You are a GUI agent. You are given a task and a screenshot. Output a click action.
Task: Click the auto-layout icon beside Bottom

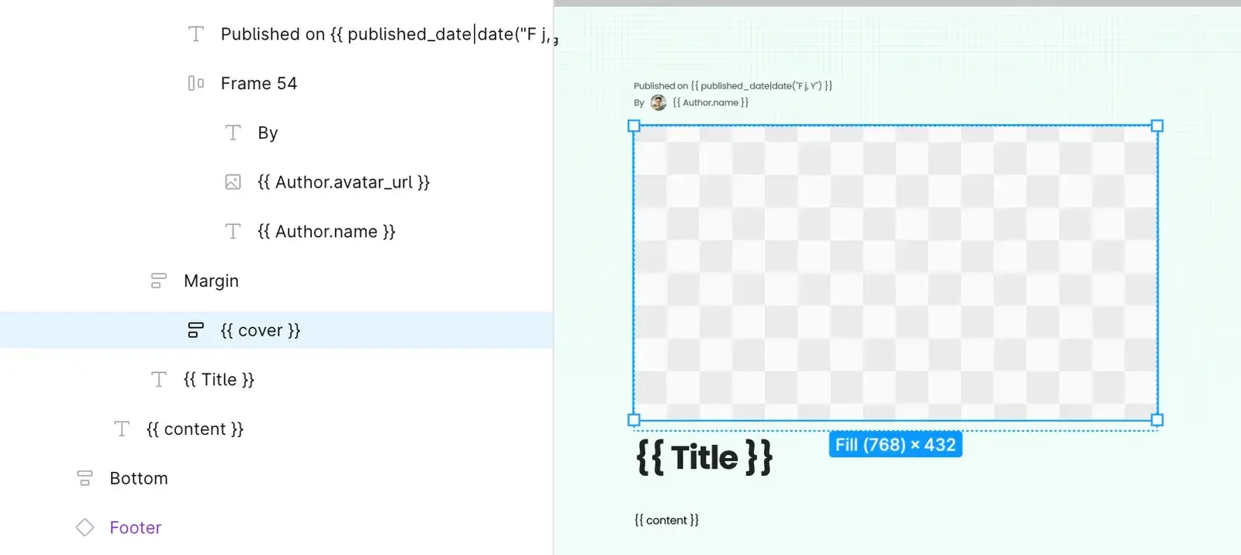[85, 478]
